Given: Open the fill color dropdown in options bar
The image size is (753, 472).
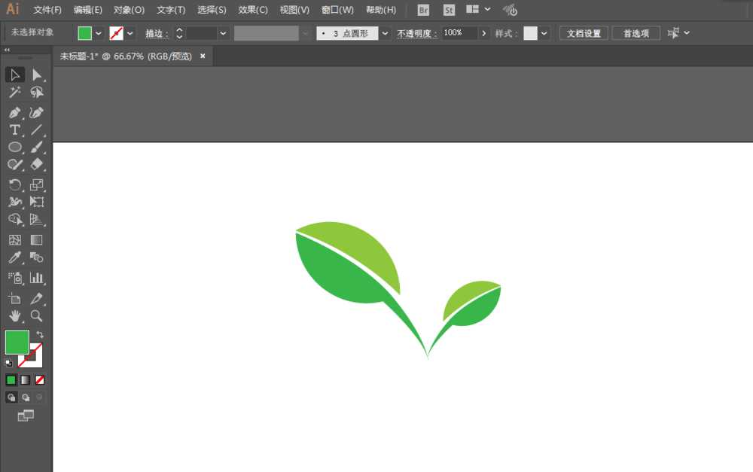Looking at the screenshot, I should pos(99,32).
